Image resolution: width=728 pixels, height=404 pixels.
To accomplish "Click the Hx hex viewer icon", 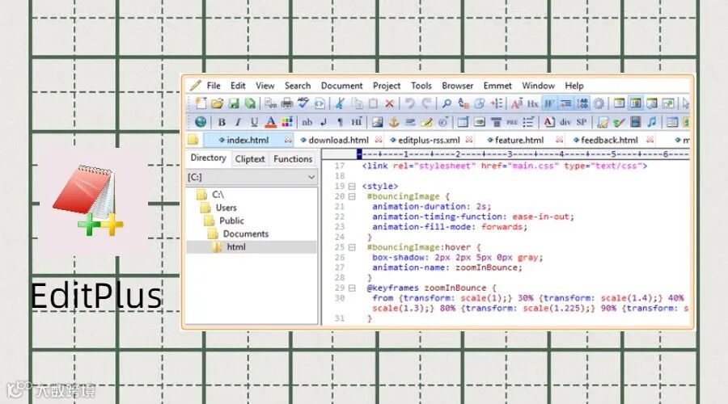I will [x=532, y=103].
